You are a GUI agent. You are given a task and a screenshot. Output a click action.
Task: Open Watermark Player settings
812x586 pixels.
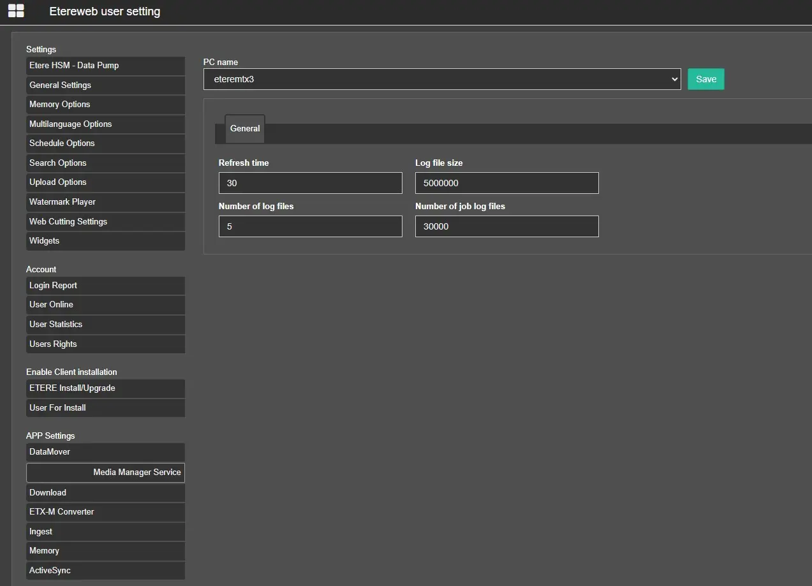point(105,202)
